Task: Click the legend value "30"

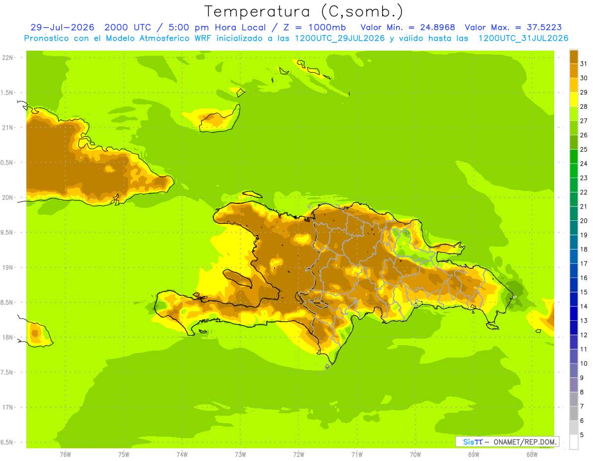Action: (584, 78)
